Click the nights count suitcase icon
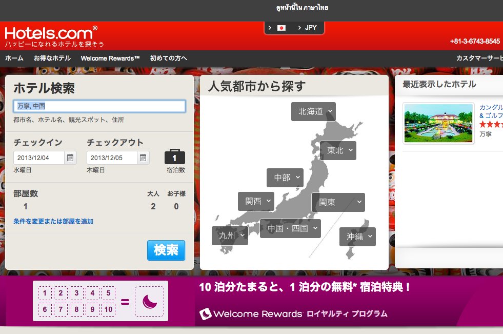The height and width of the screenshot is (334, 503). point(174,156)
